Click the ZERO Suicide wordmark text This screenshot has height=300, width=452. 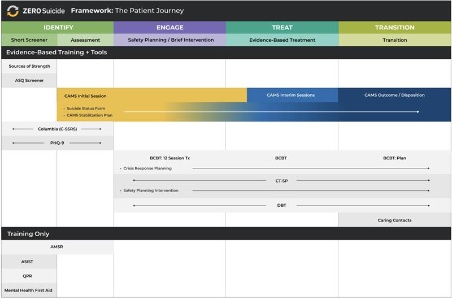click(44, 11)
